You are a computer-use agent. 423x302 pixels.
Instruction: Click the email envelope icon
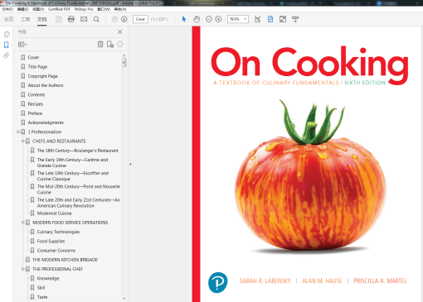[x=84, y=19]
